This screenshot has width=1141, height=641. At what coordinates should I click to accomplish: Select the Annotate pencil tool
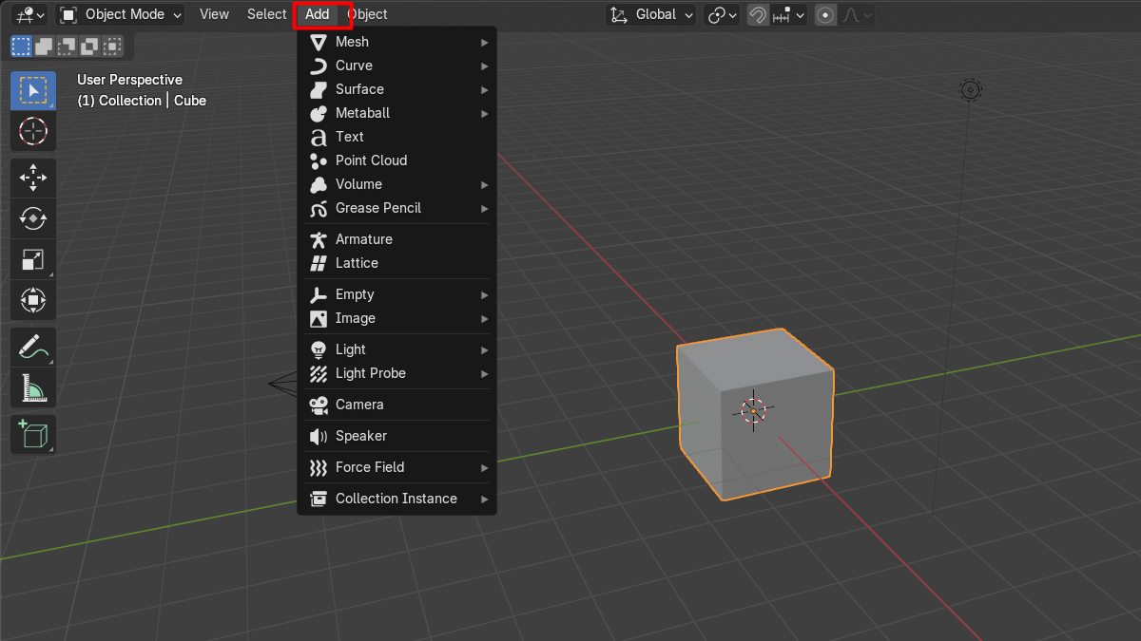coord(33,347)
